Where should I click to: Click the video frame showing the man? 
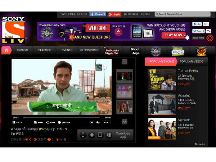[62, 87]
